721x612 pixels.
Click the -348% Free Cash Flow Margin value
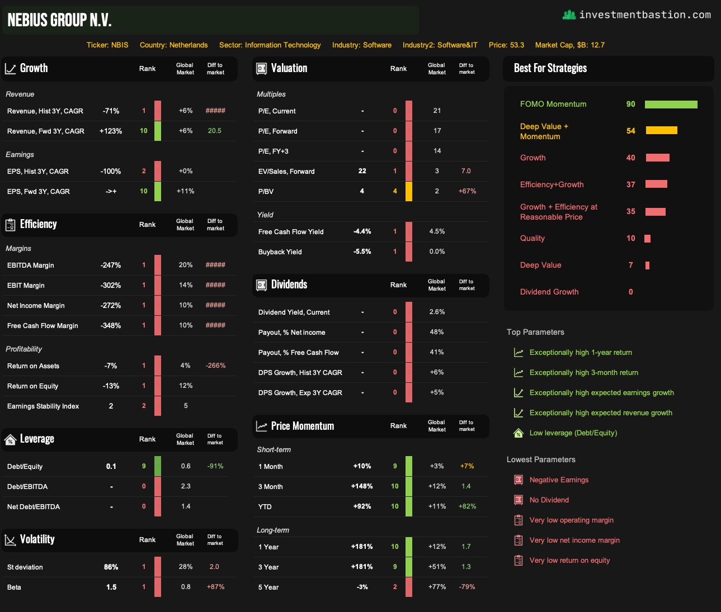pyautogui.click(x=111, y=326)
